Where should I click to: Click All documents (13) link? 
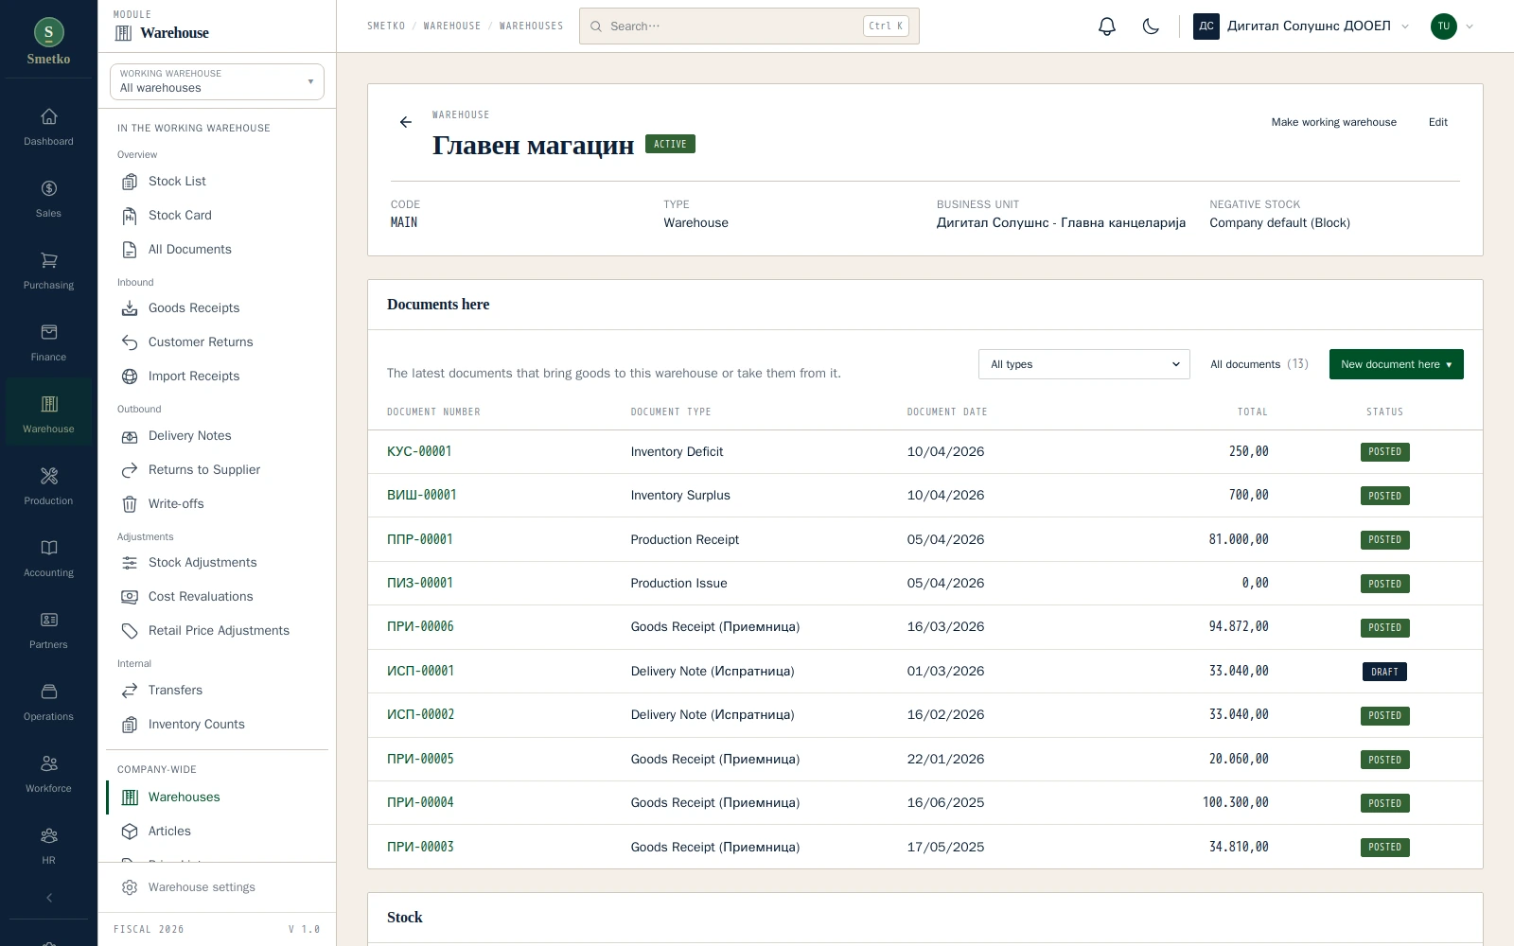1259,364
